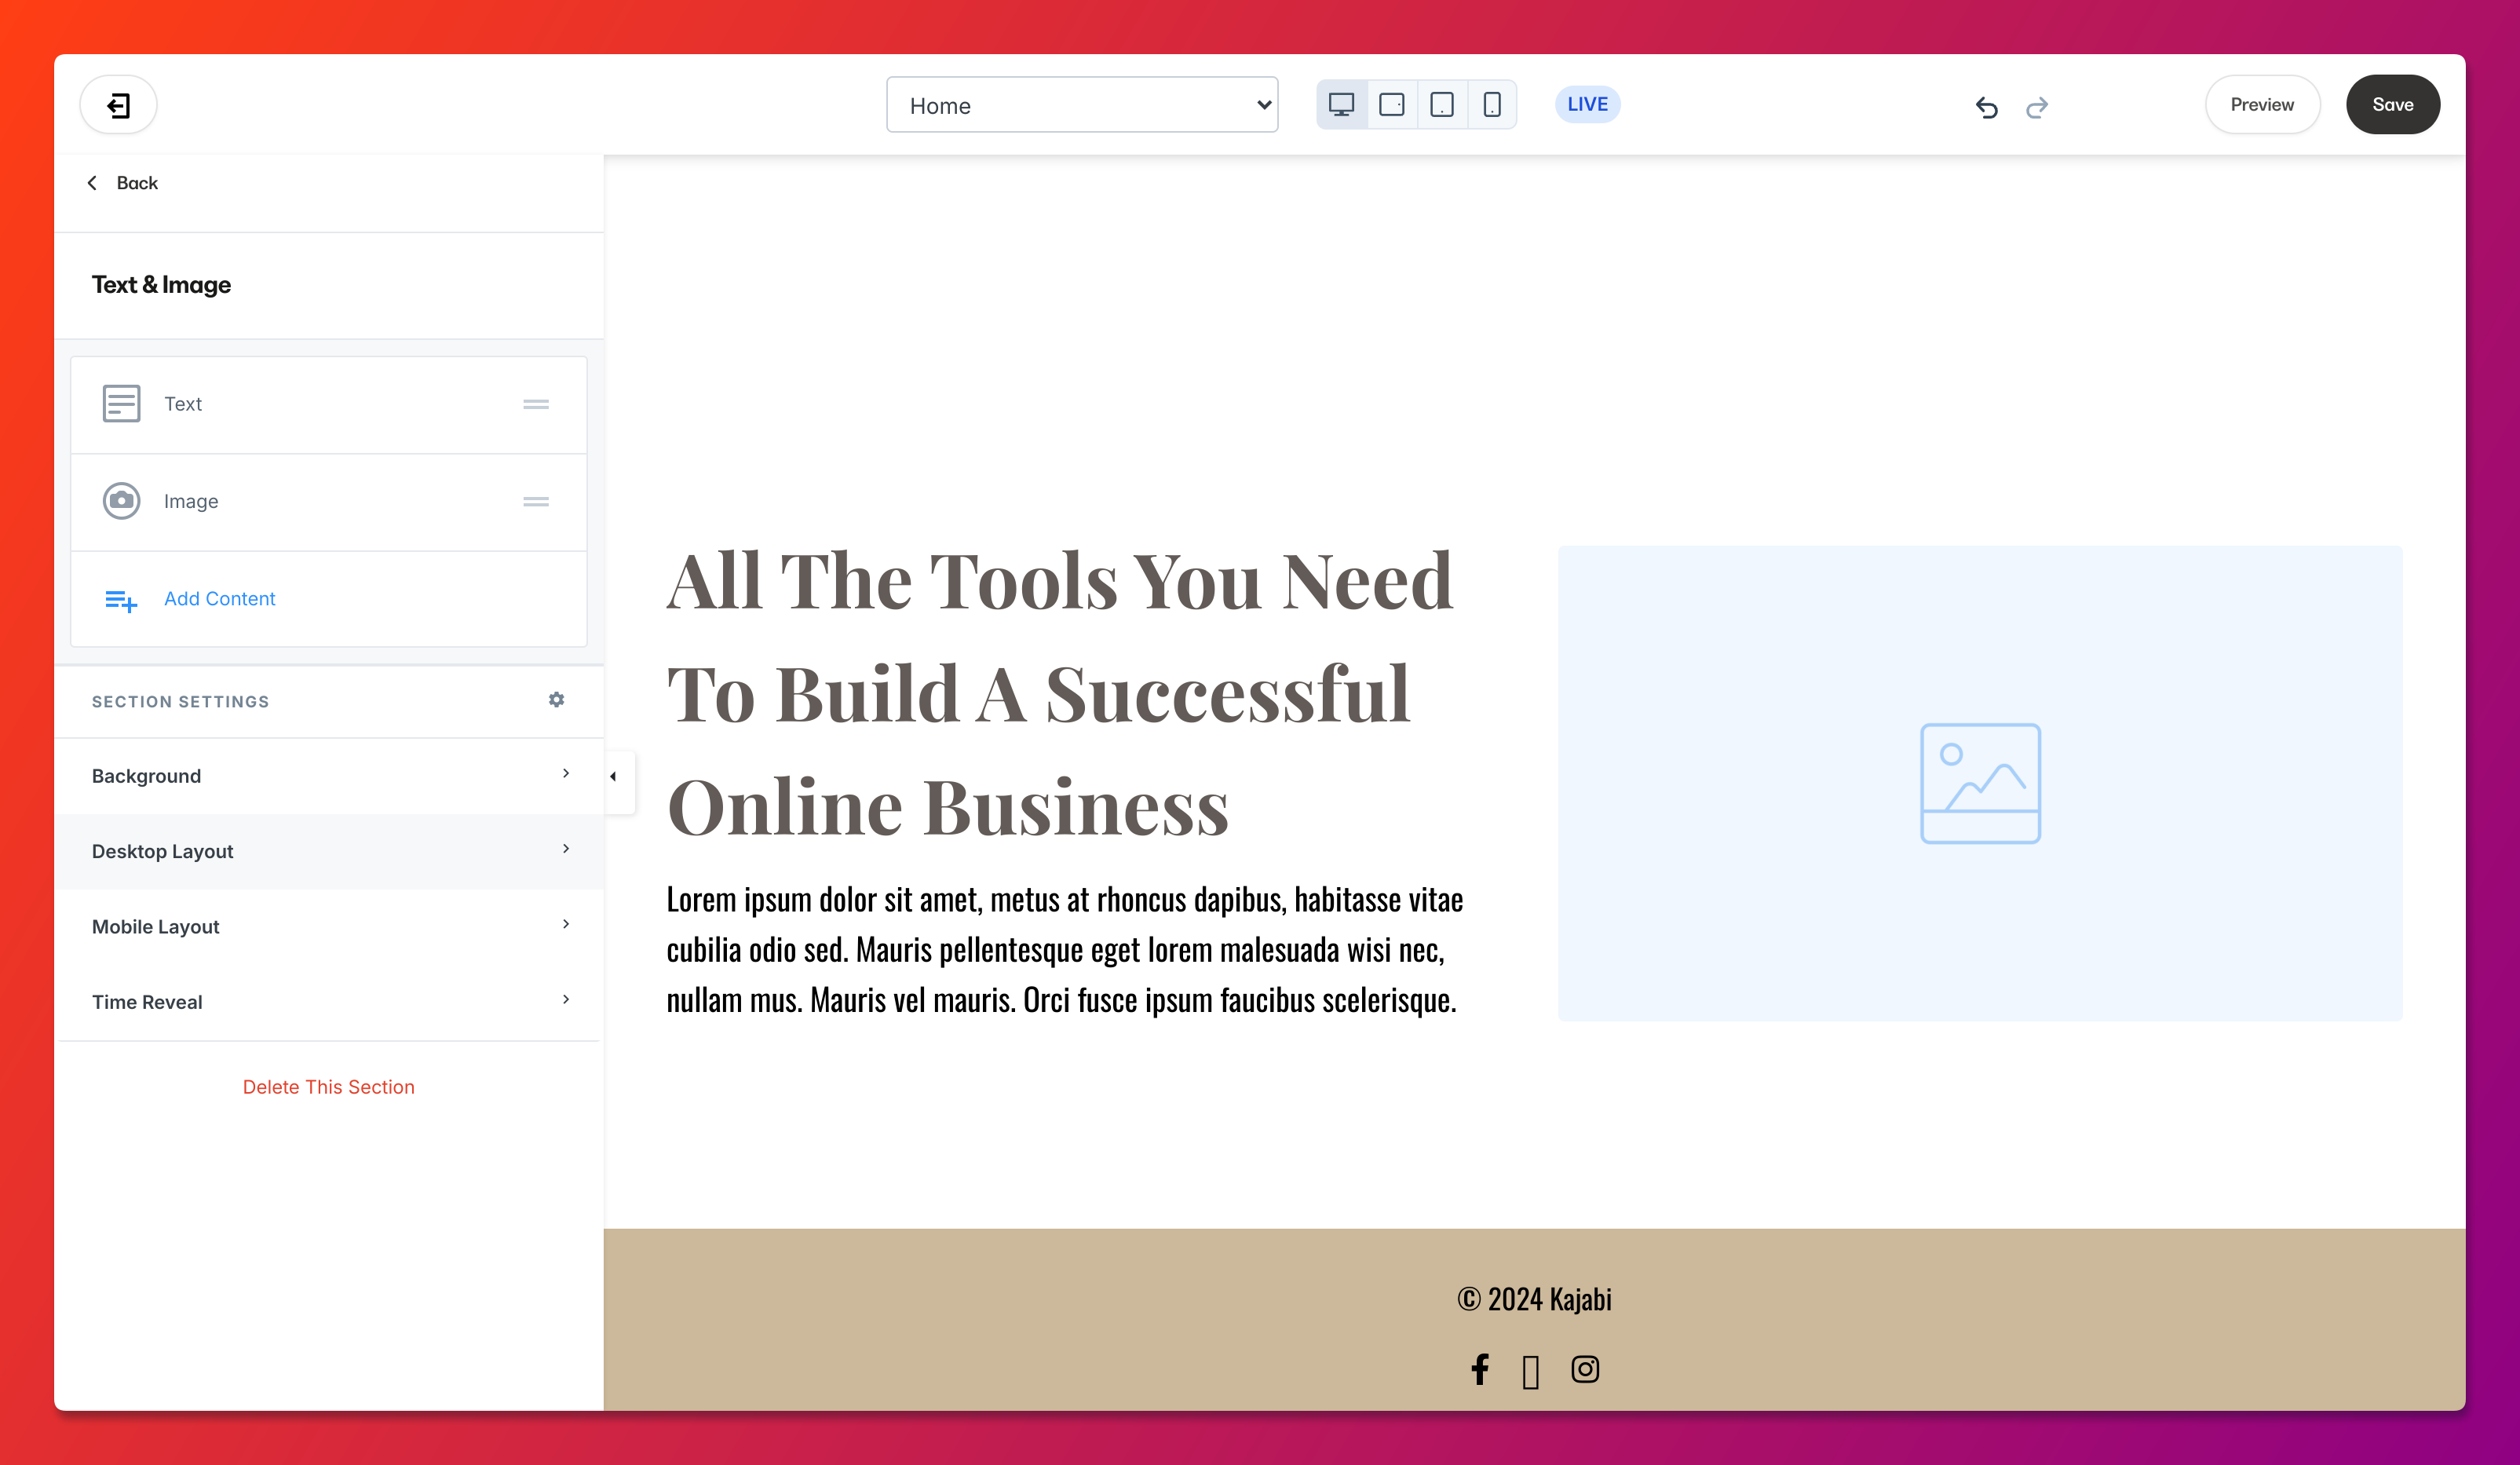This screenshot has height=1465, width=2520.
Task: Switch to landscape tablet preview
Action: [1391, 105]
